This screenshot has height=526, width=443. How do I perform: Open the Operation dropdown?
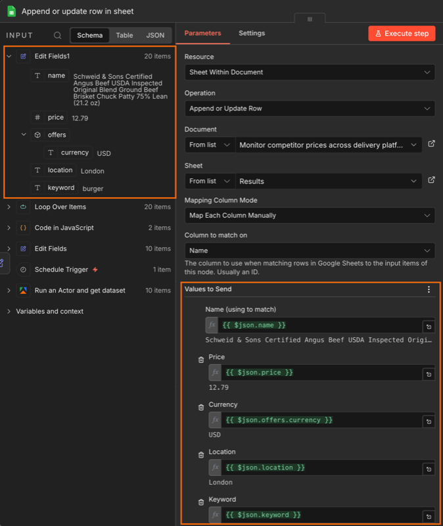310,108
